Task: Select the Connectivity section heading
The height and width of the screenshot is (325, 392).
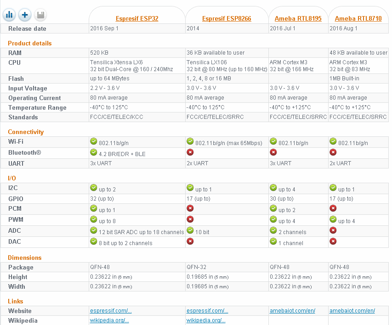Action: (26, 132)
